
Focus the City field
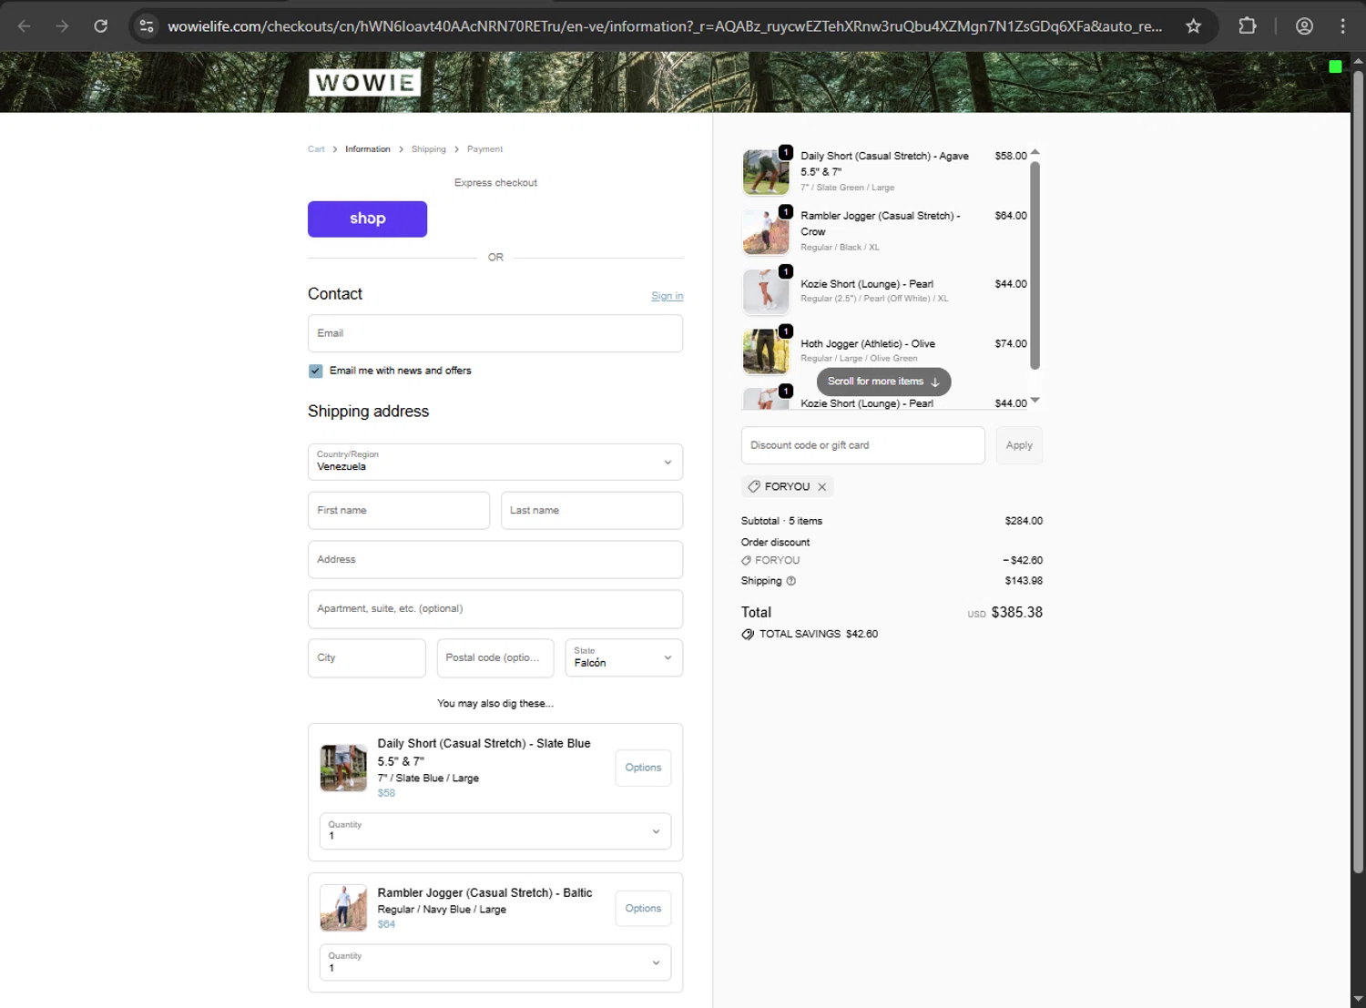pyautogui.click(x=367, y=657)
